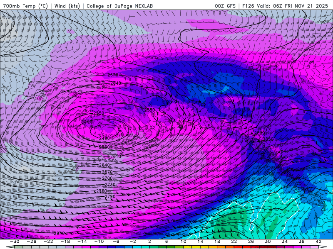Click the 2580 height contour label
This screenshot has width=333, height=249.
(x=149, y=110)
